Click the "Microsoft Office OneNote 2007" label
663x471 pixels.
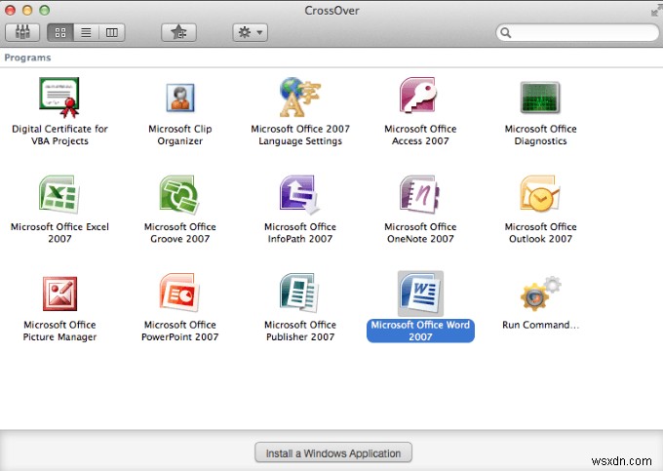[420, 232]
